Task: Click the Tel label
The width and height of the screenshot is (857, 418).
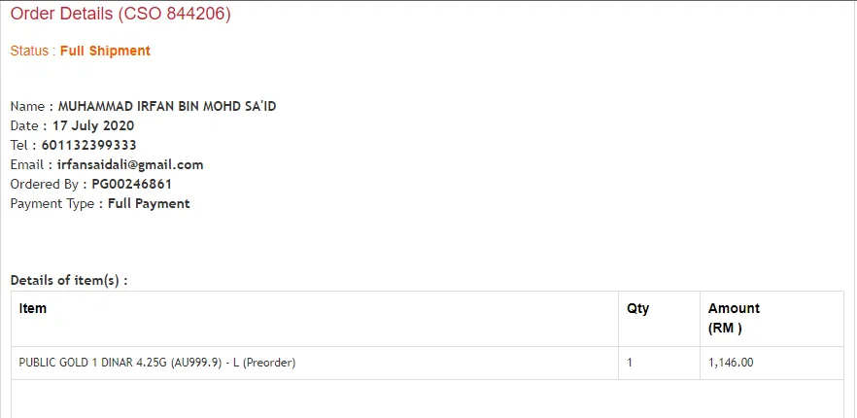Action: [20, 145]
